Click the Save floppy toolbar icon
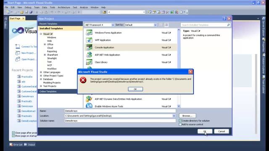This screenshot has height=151, width=269. click(x=26, y=12)
